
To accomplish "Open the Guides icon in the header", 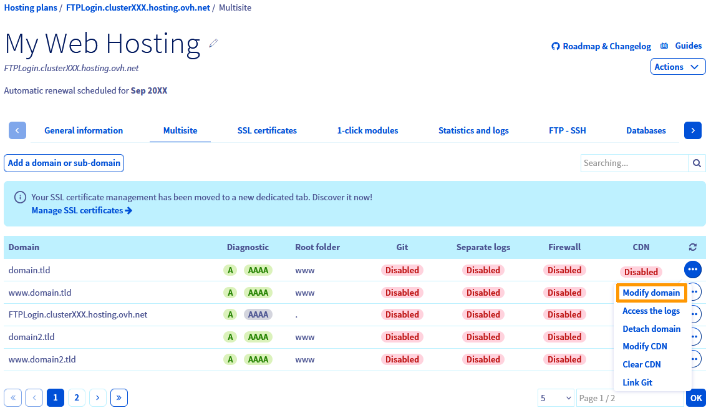I will point(664,46).
